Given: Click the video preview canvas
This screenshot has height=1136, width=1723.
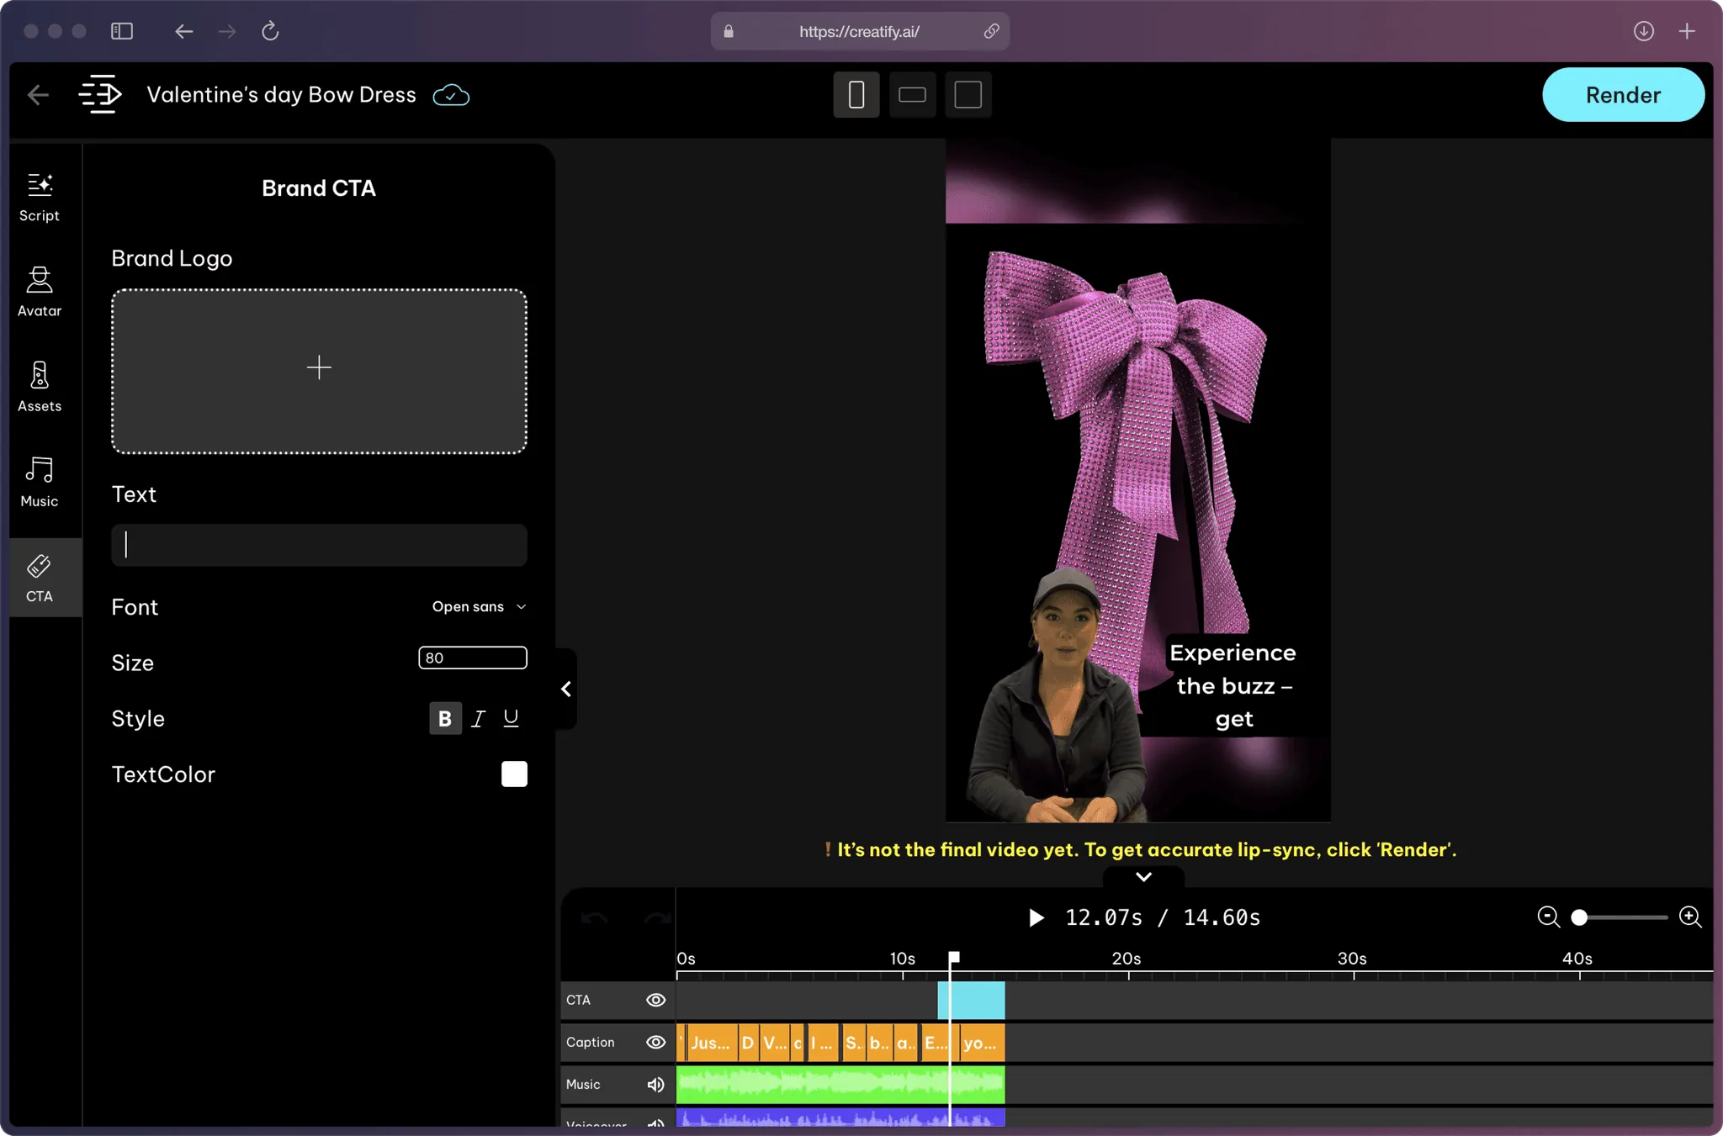Looking at the screenshot, I should point(1137,481).
